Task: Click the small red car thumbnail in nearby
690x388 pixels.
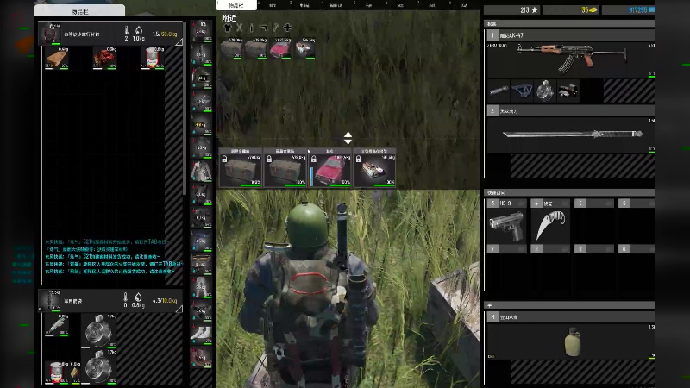Action: pos(279,48)
